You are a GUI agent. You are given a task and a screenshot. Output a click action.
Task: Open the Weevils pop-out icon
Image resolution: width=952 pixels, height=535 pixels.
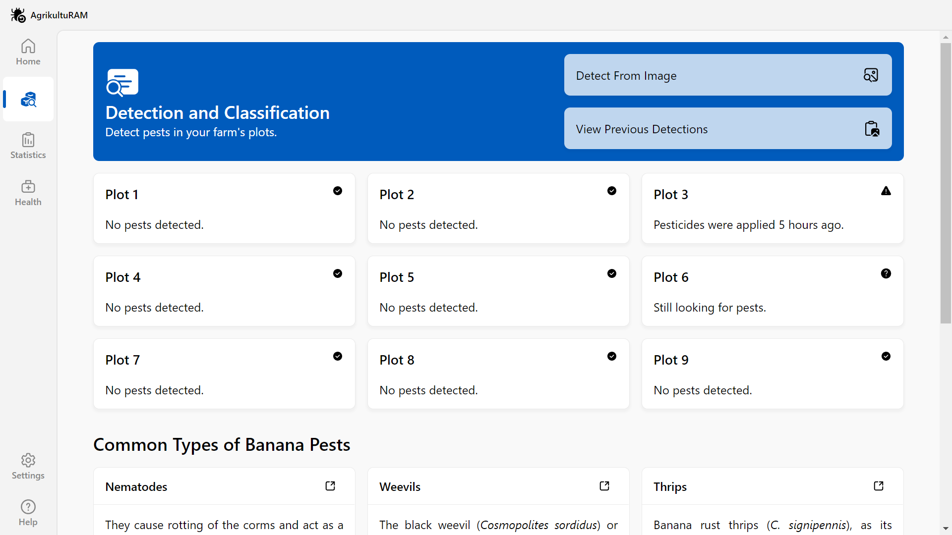(604, 486)
